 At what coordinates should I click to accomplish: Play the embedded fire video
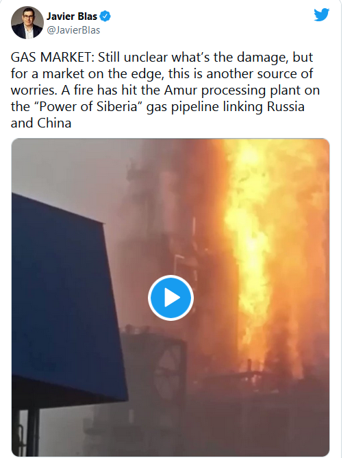coord(171,298)
